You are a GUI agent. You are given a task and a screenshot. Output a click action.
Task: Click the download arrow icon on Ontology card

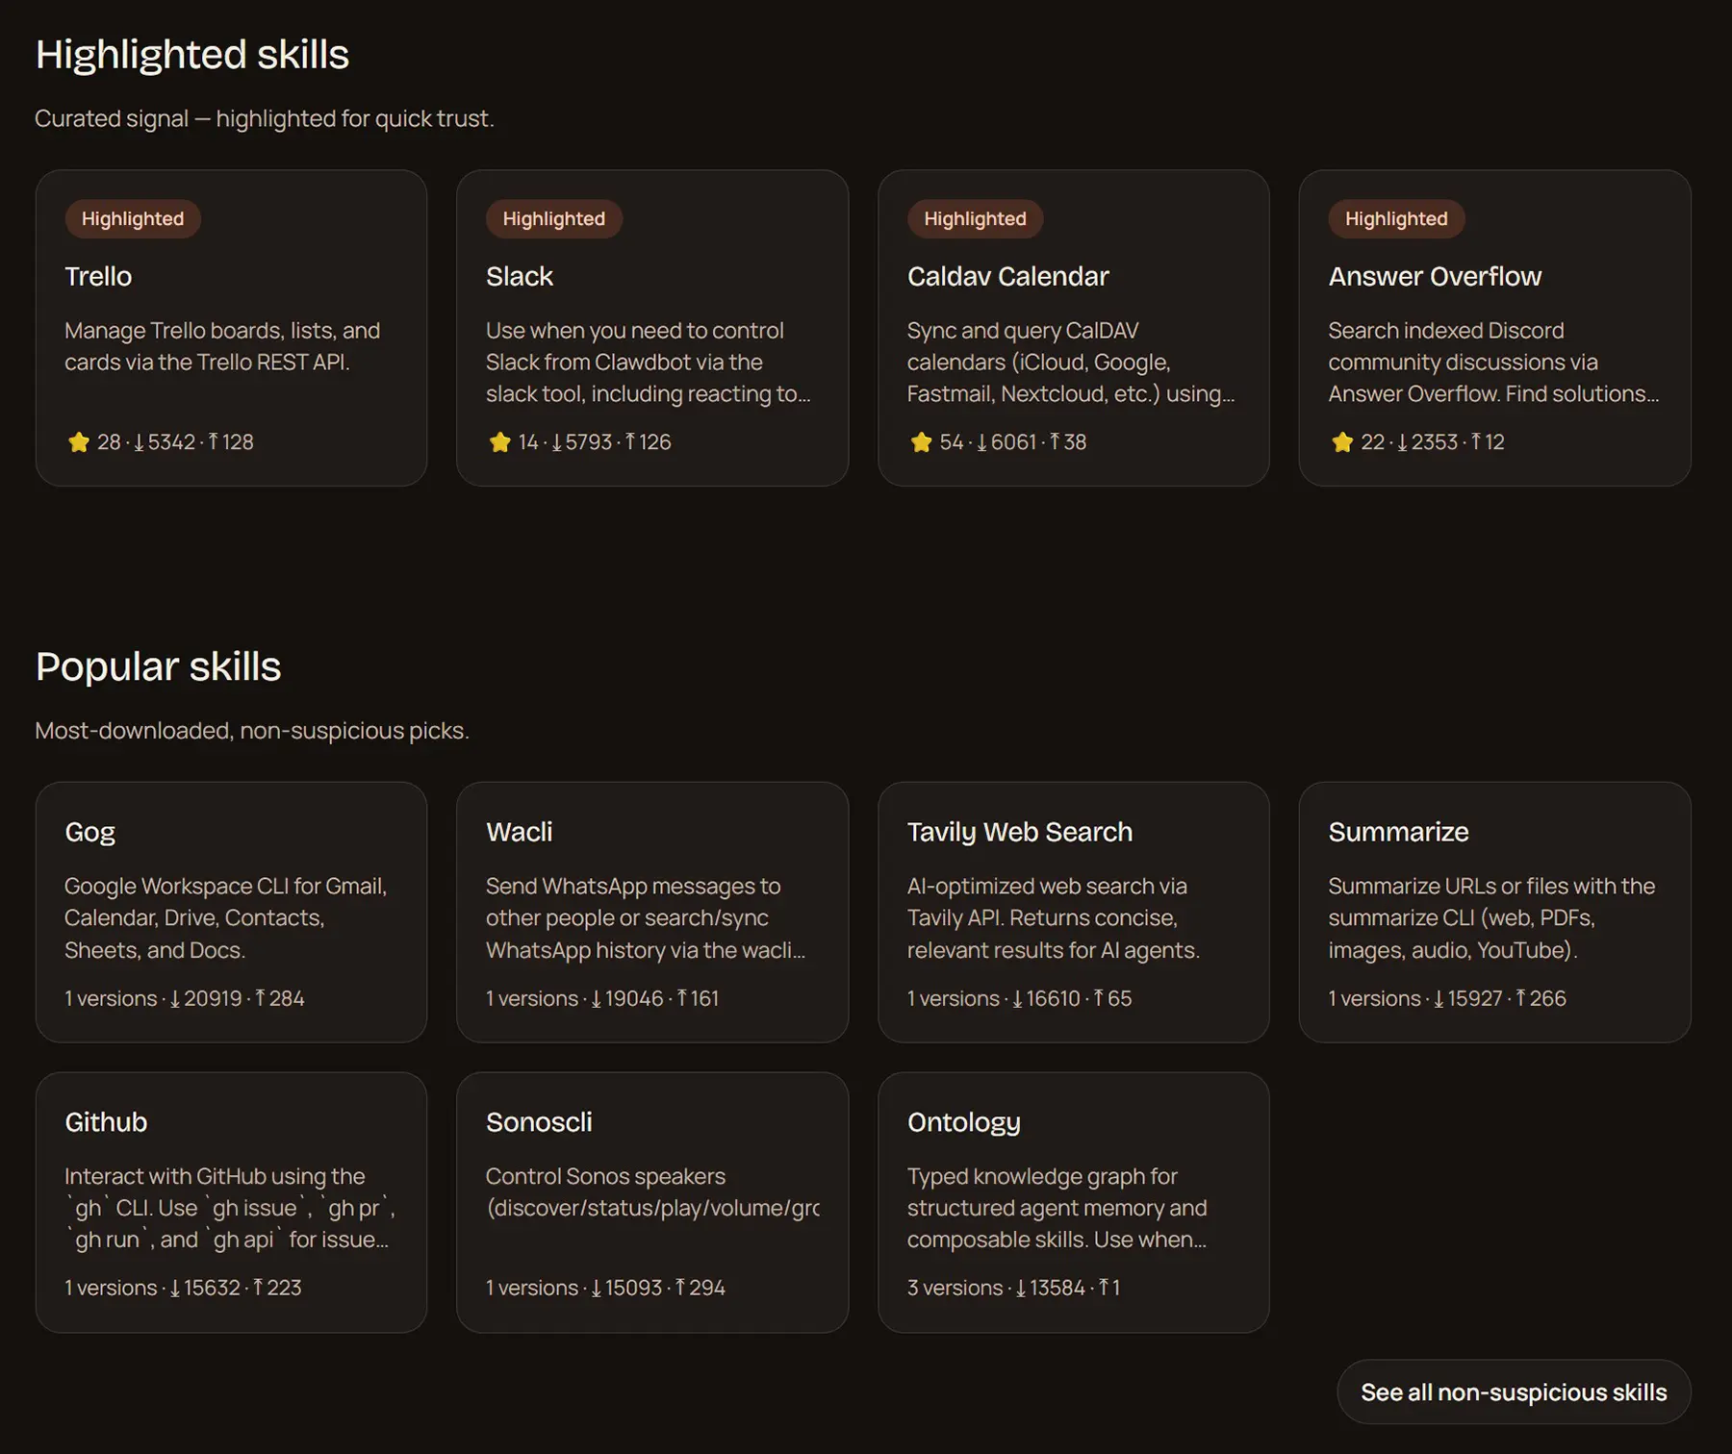(x=1021, y=1289)
